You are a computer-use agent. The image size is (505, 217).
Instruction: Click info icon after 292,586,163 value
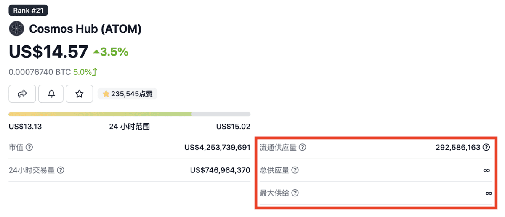click(486, 147)
